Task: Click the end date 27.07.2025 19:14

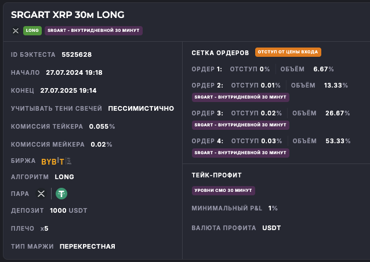Action: click(x=68, y=90)
